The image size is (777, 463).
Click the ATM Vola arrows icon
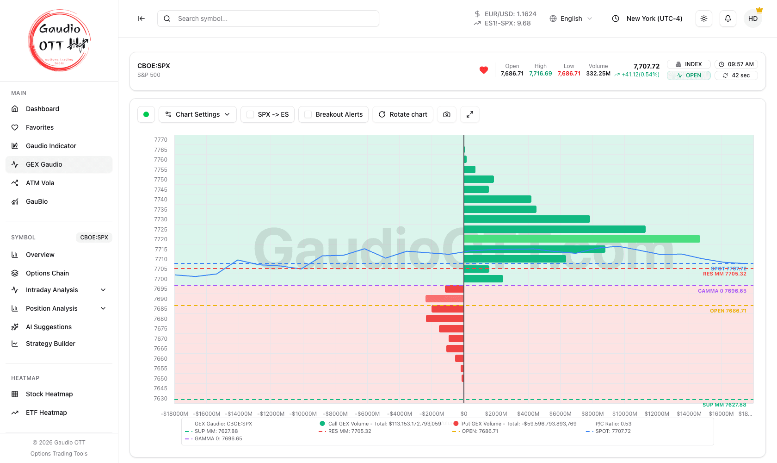pos(15,183)
